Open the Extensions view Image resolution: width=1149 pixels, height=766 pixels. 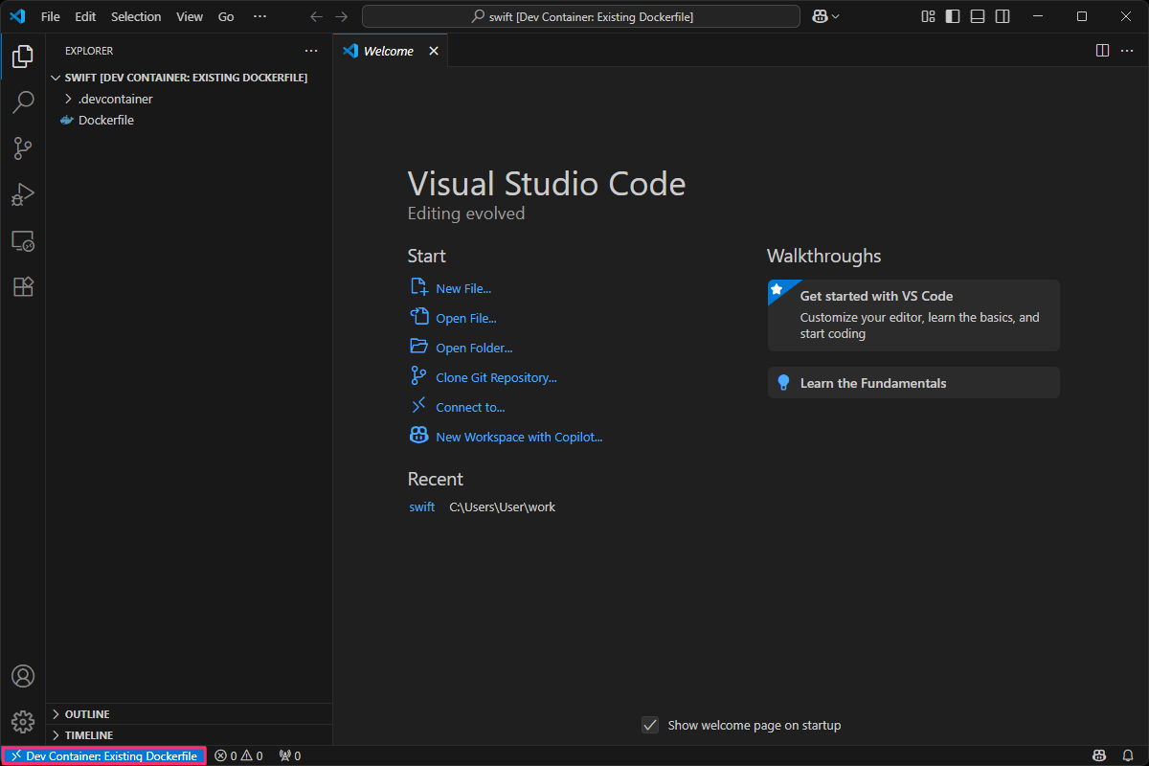click(x=23, y=286)
